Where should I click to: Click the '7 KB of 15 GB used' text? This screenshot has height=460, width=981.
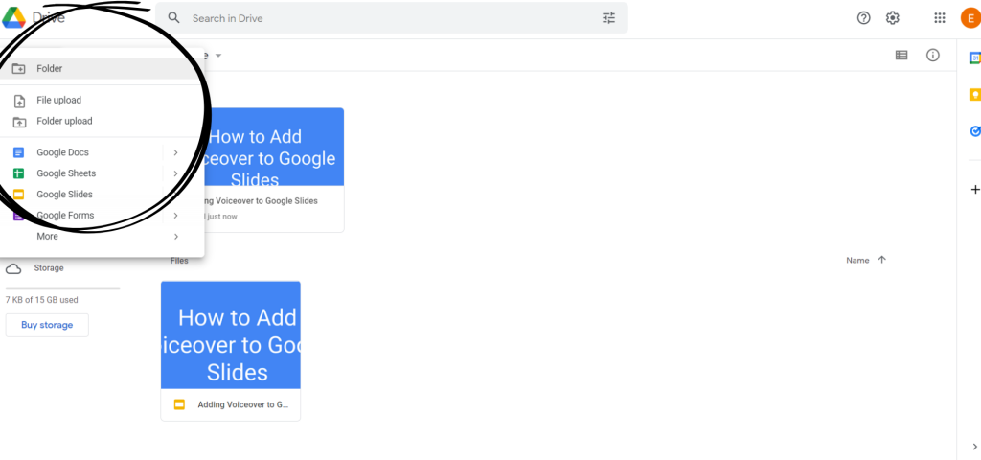tap(42, 300)
